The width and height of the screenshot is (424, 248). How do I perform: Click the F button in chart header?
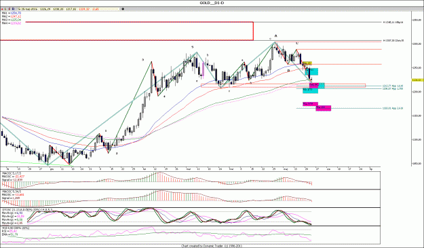[x=9, y=9]
